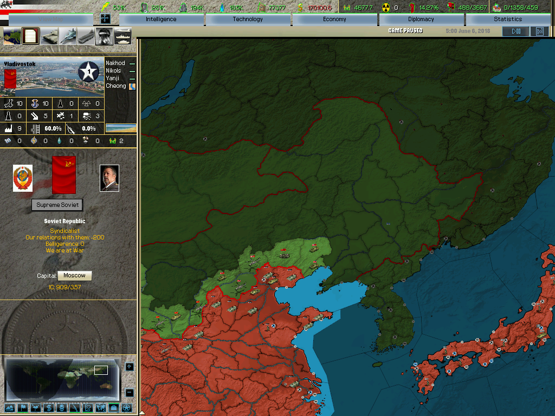The height and width of the screenshot is (416, 555).
Task: Click the aircraft carrier naval units icon
Action: tap(86, 36)
